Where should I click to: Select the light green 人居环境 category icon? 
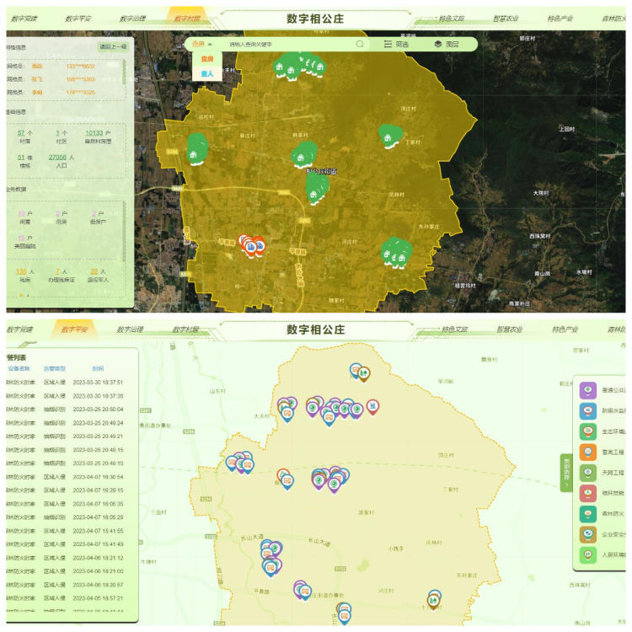[587, 555]
